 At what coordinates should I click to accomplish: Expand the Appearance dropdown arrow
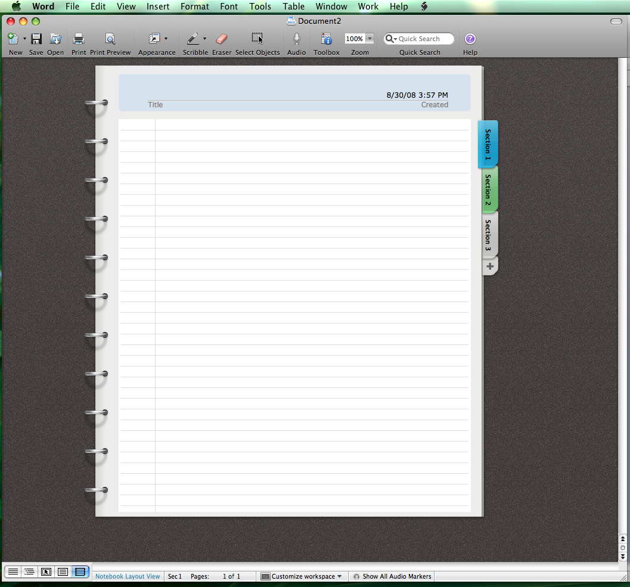[166, 39]
